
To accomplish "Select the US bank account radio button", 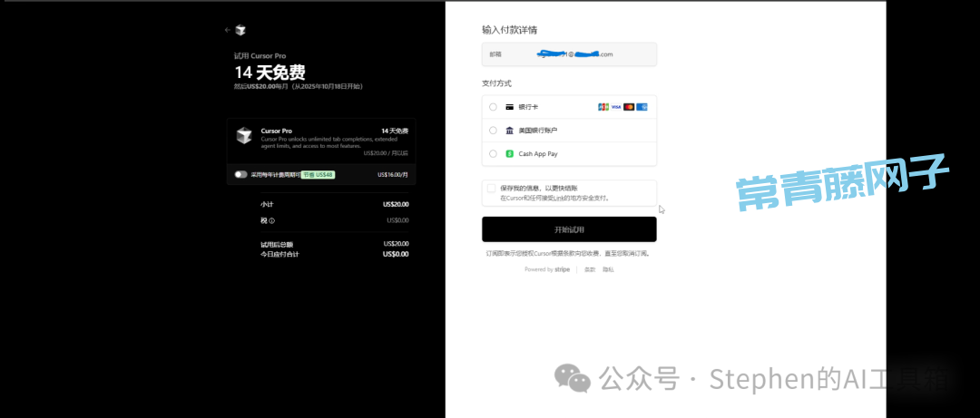I will coord(493,131).
